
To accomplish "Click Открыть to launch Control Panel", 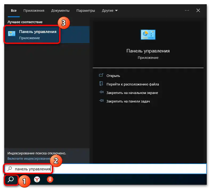I will tap(113, 76).
